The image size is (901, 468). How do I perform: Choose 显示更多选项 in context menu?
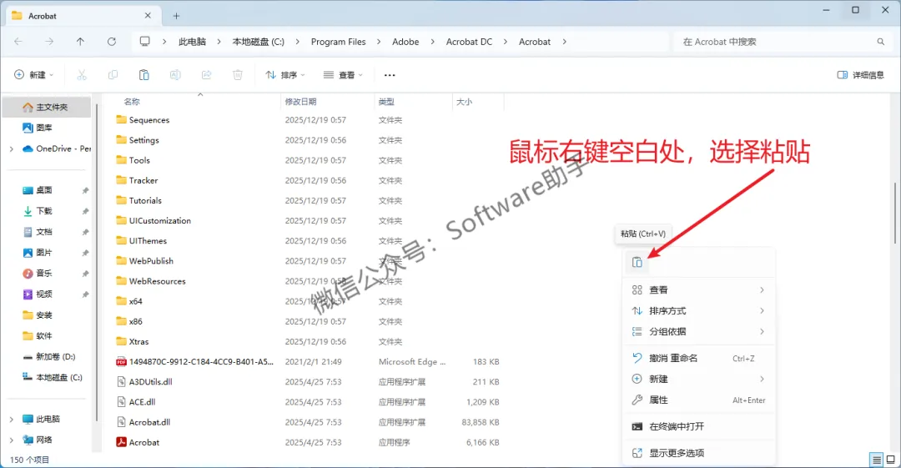coord(699,452)
